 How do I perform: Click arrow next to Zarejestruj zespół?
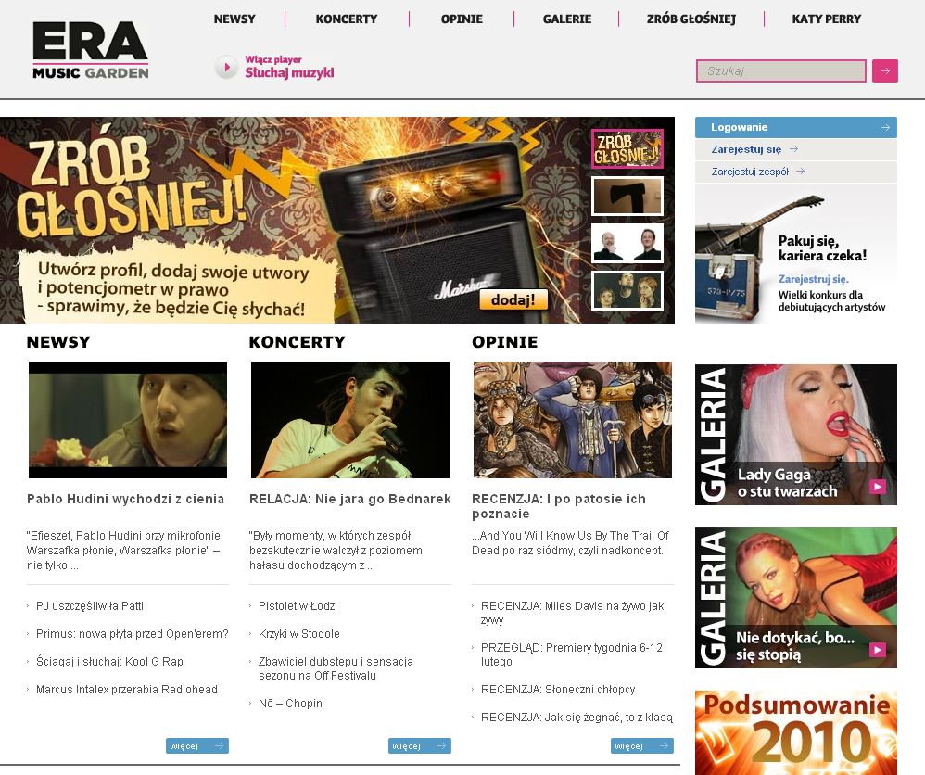(800, 172)
